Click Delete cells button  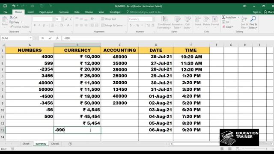[x=206, y=22]
